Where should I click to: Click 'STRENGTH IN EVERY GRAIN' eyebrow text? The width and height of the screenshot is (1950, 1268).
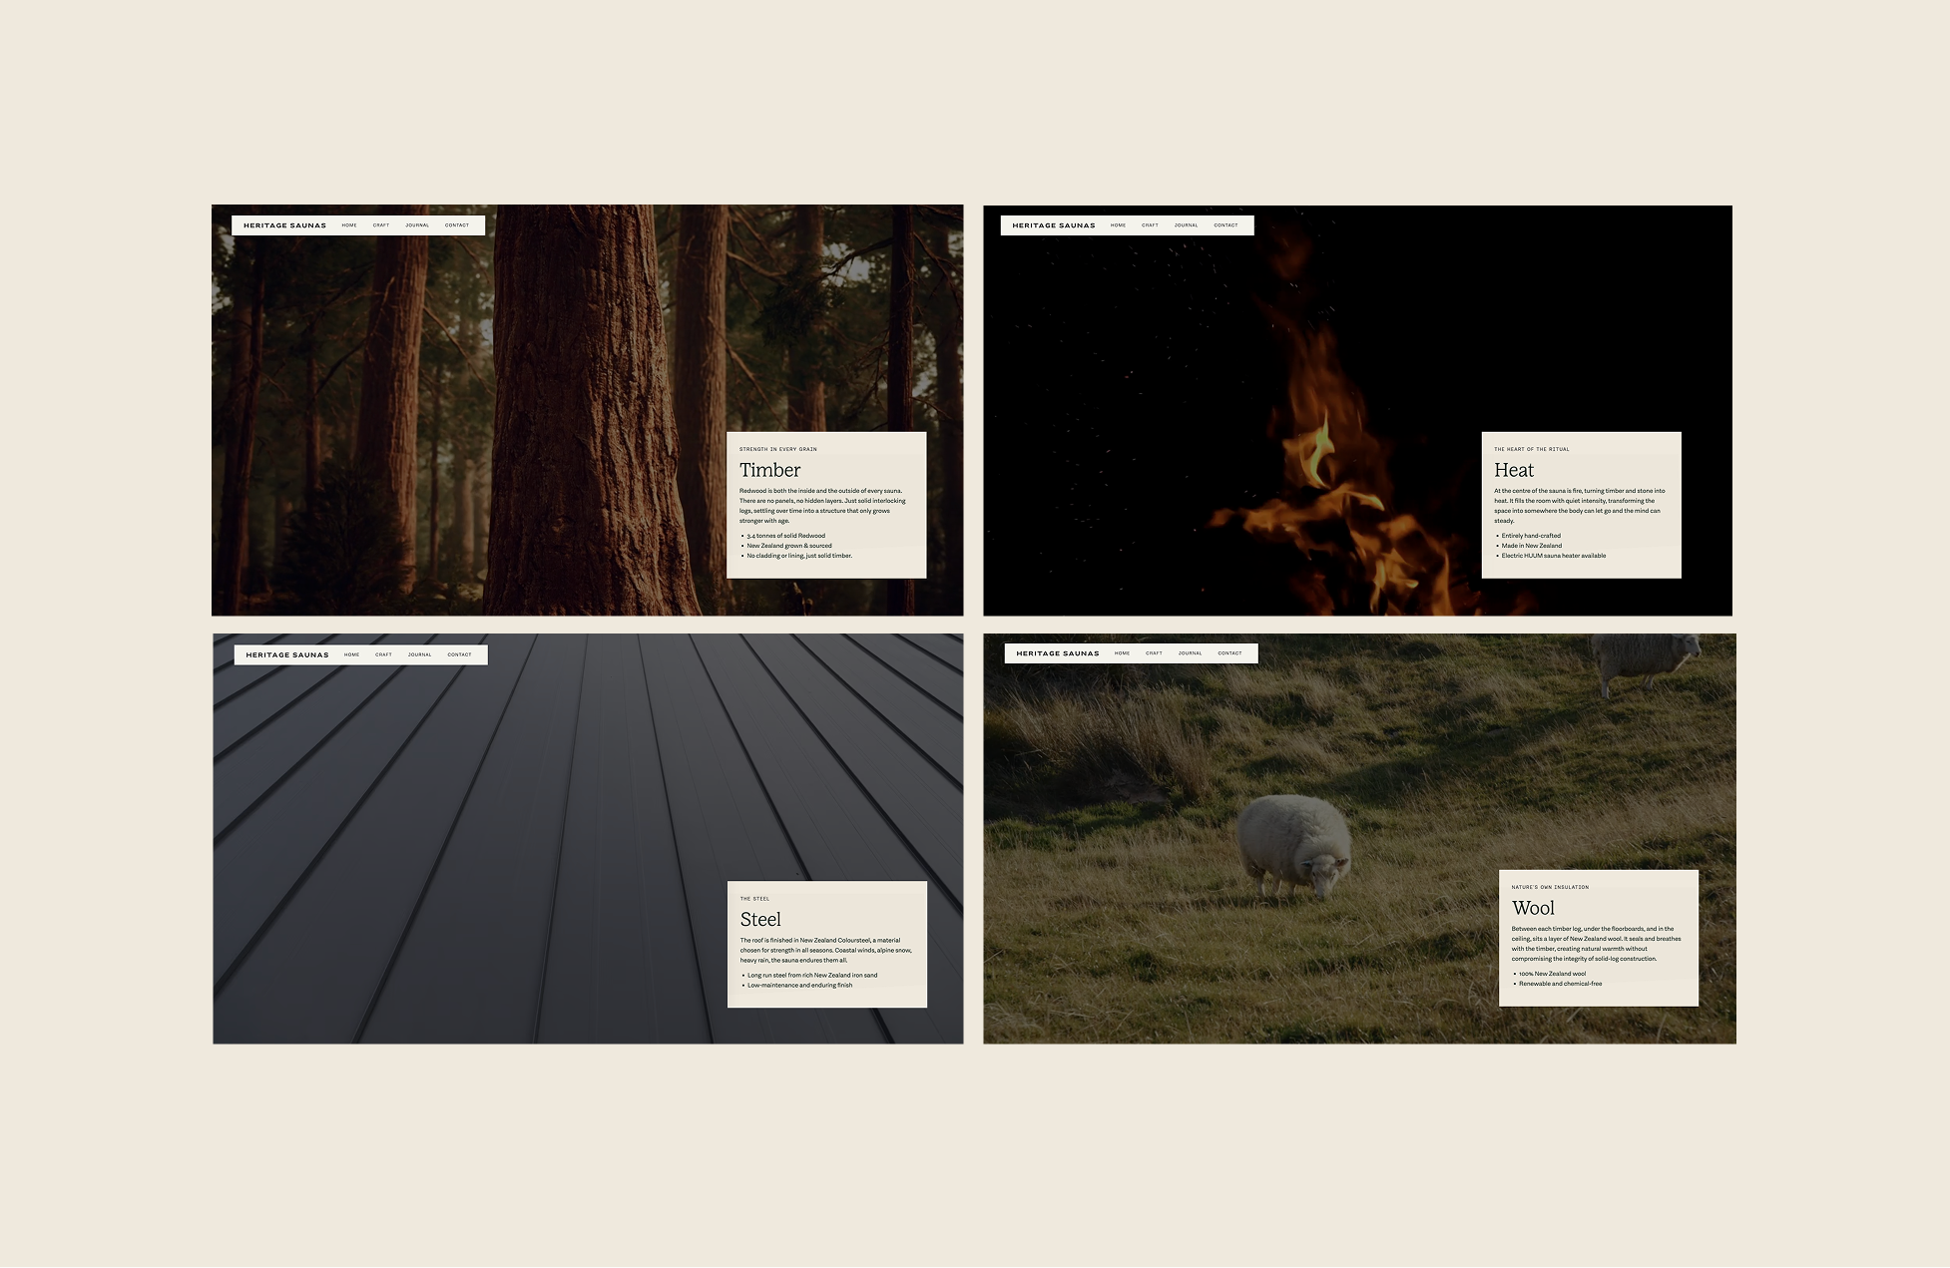coord(778,449)
